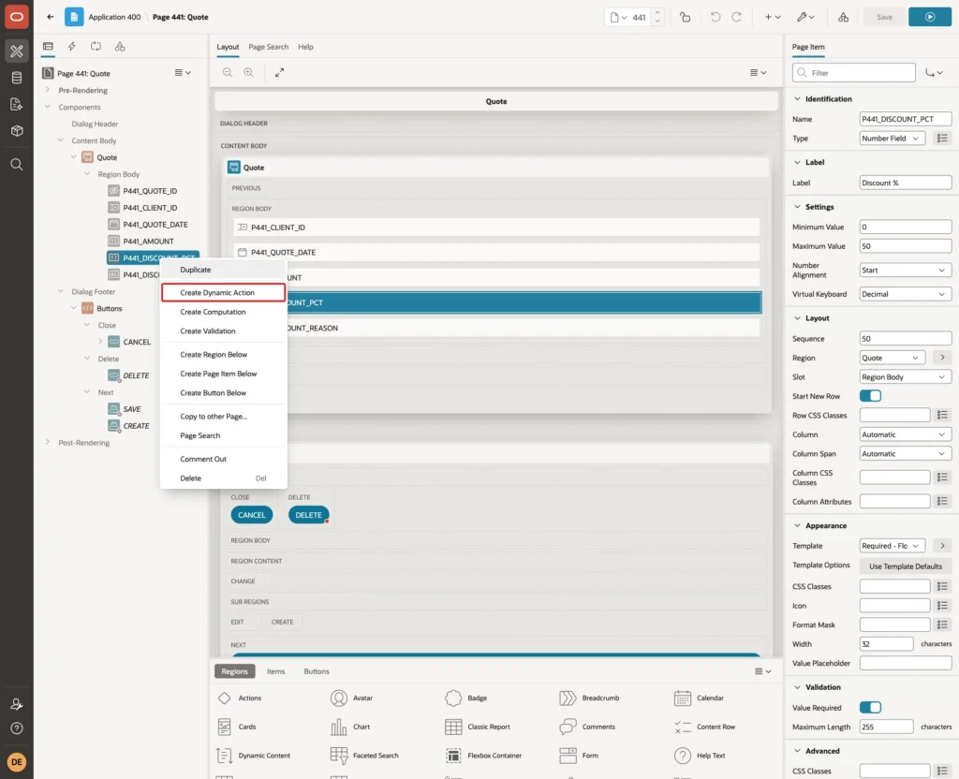Switch gallery to the Buttons tab
This screenshot has width=959, height=779.
[x=317, y=671]
